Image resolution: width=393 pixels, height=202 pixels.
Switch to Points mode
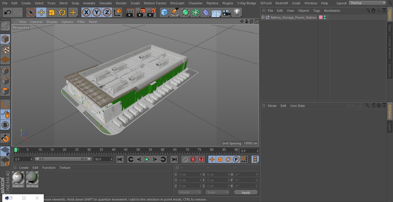point(5,70)
